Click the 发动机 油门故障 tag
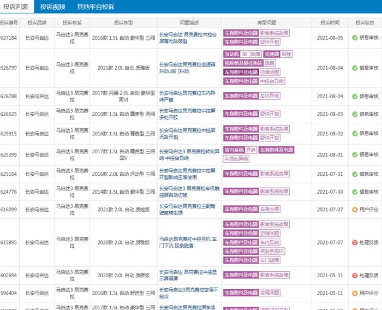382x310 pixels. (x=242, y=54)
